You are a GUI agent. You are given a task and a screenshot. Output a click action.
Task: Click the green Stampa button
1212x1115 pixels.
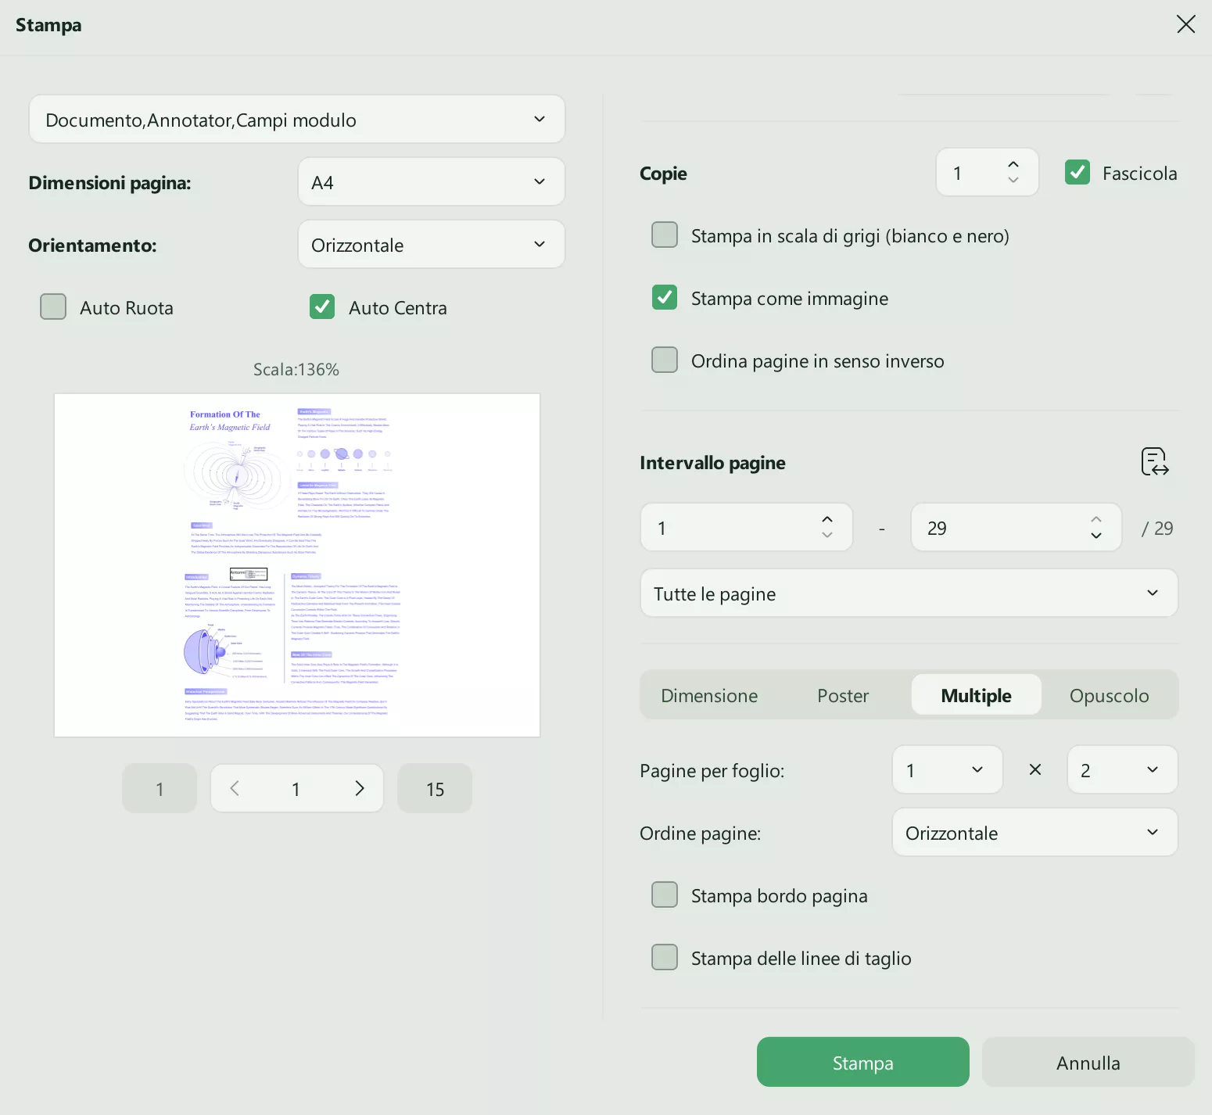point(862,1063)
